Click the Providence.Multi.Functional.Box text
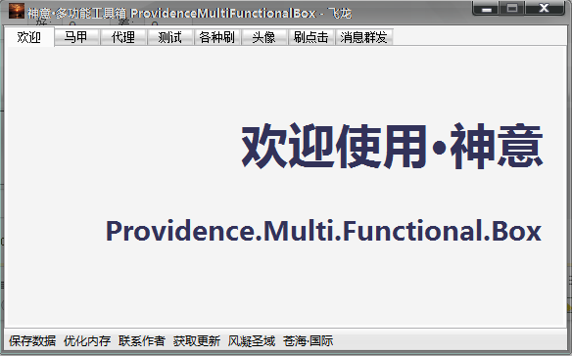This screenshot has width=572, height=356. pyautogui.click(x=323, y=231)
